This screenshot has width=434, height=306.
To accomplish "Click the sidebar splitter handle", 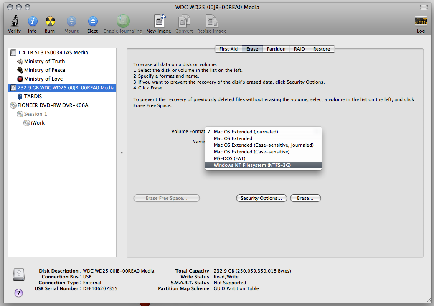I will coord(122,153).
